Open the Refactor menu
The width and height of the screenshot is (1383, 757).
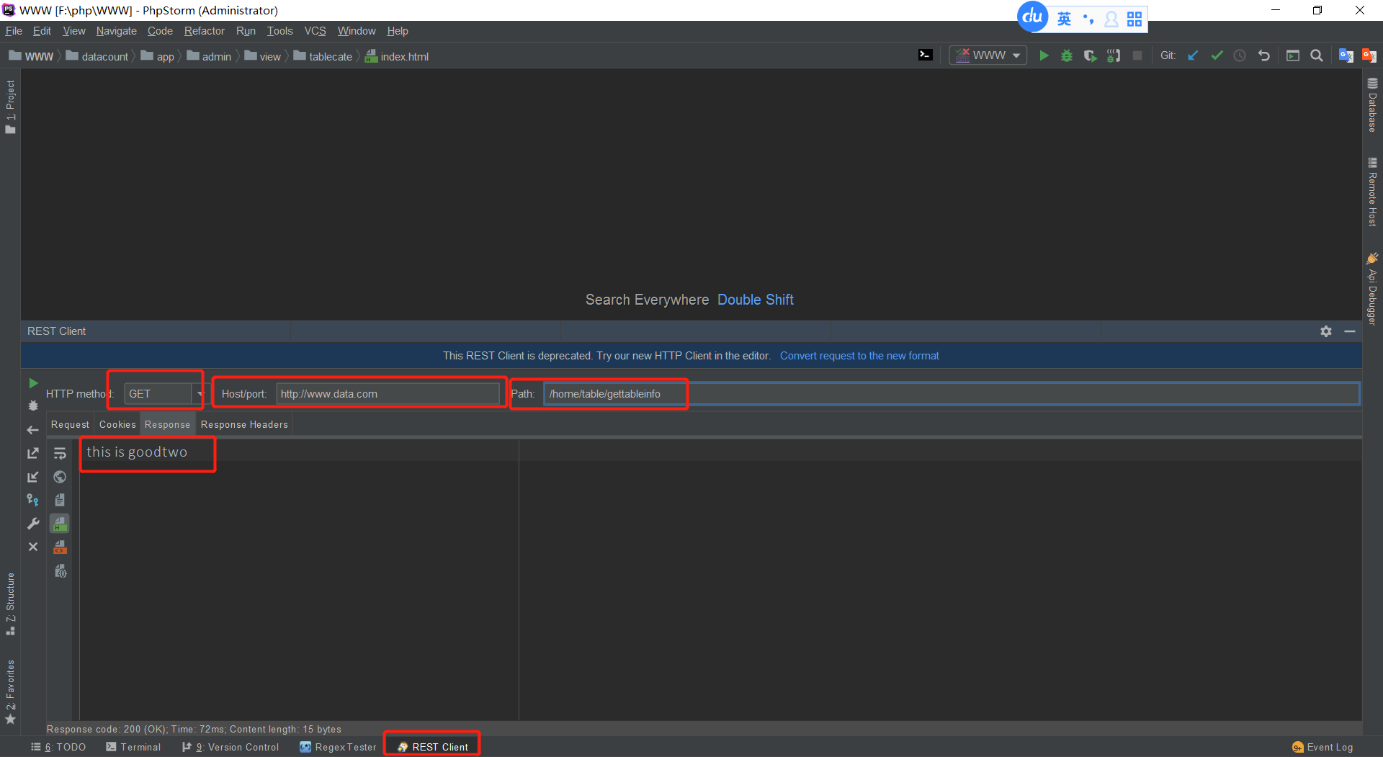tap(205, 31)
